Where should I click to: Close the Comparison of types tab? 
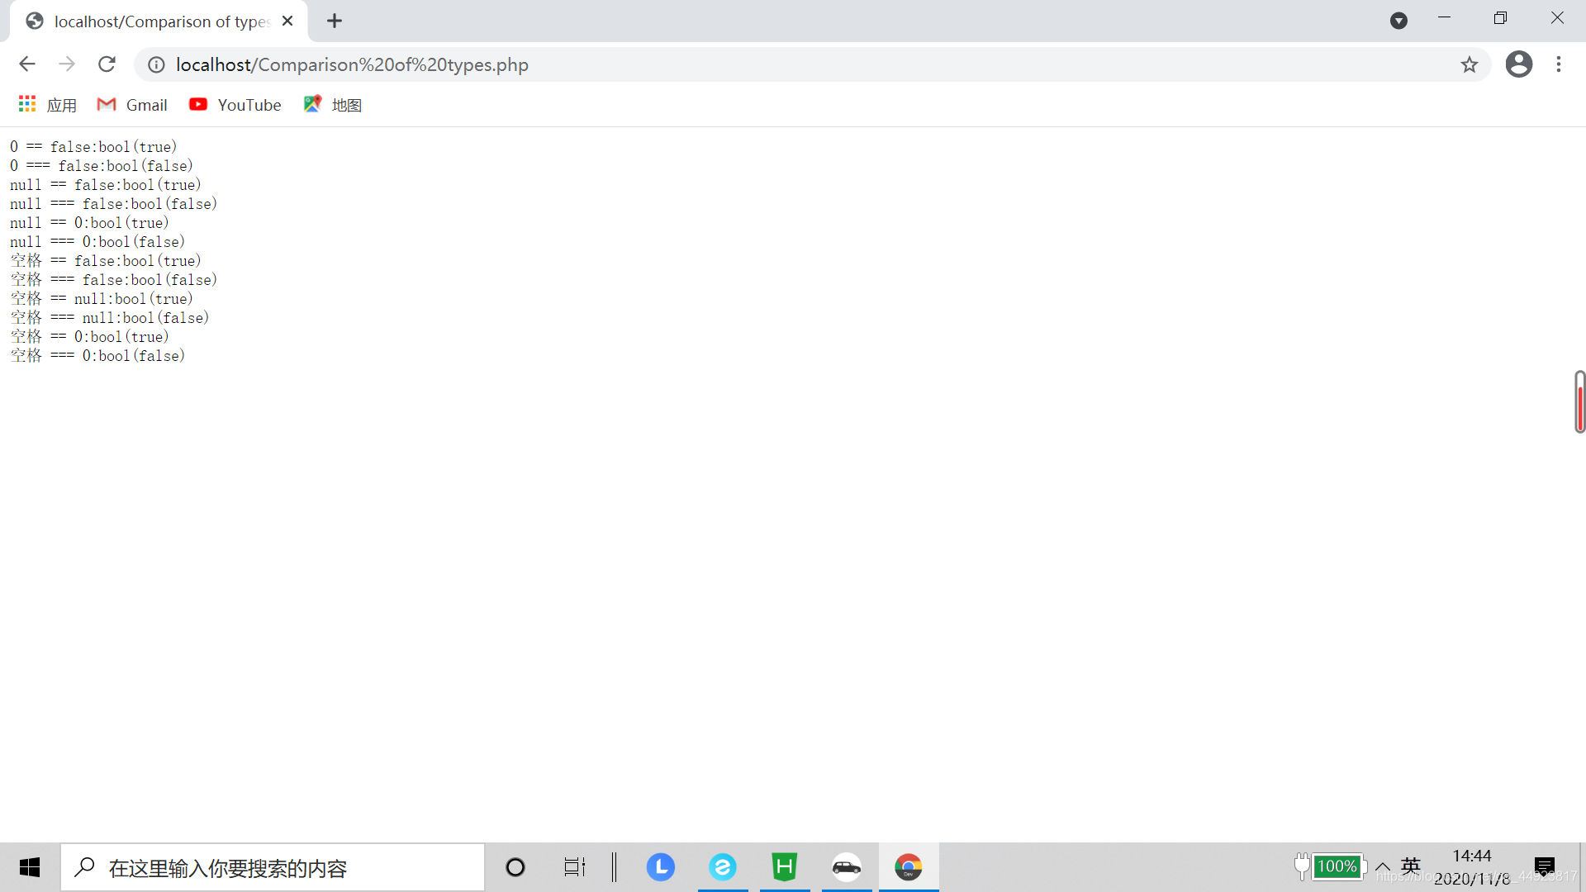(287, 21)
